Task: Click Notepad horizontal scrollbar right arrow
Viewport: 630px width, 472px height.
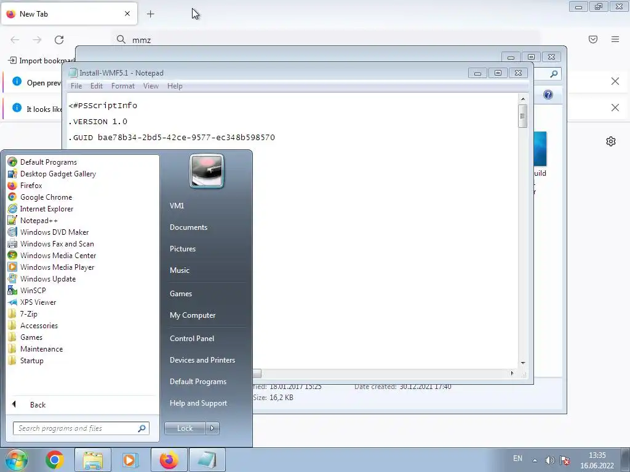Action: 512,373
